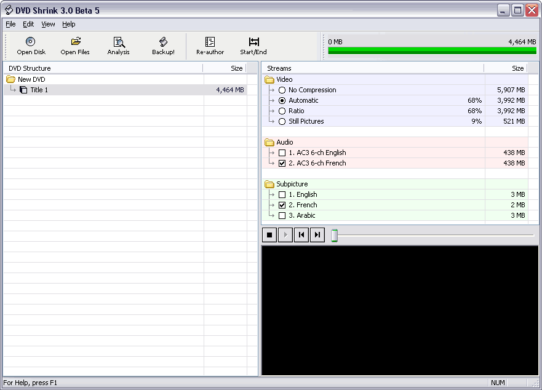This screenshot has height=390, width=542.
Task: Click the Audio folder icon in Streams
Action: click(269, 142)
